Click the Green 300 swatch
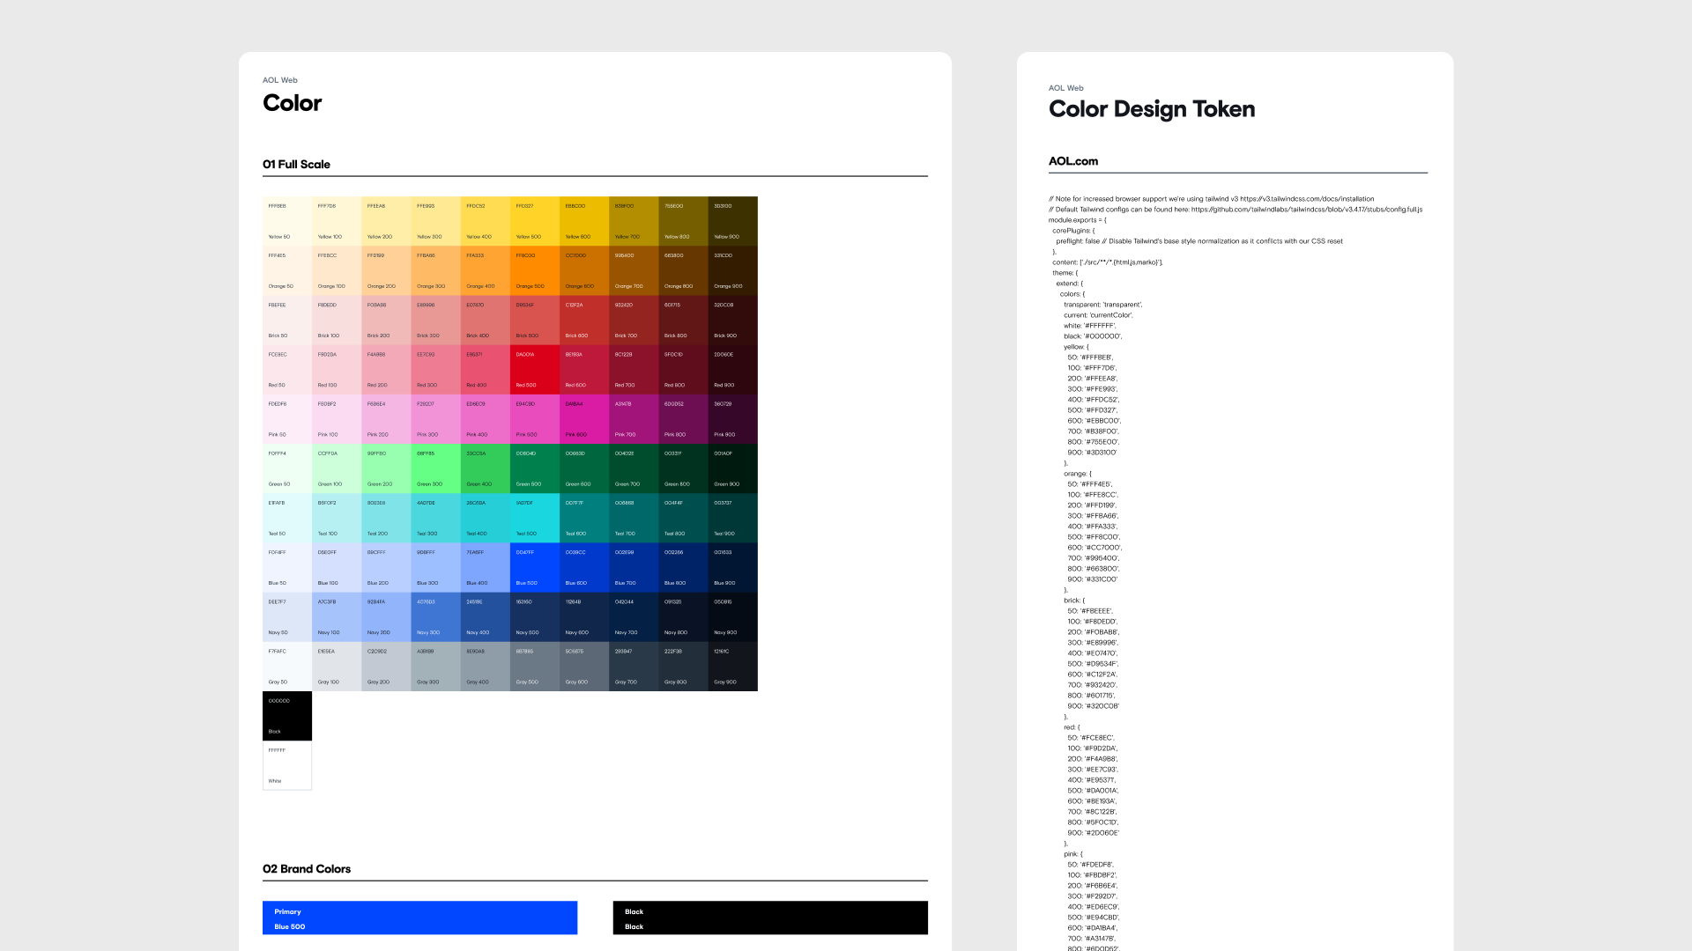This screenshot has height=951, width=1692. [x=435, y=468]
